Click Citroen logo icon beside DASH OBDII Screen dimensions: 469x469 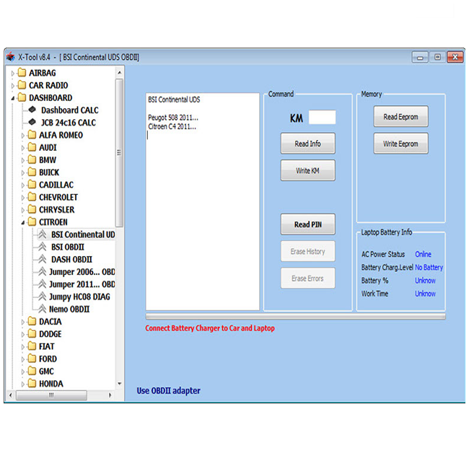(x=43, y=259)
